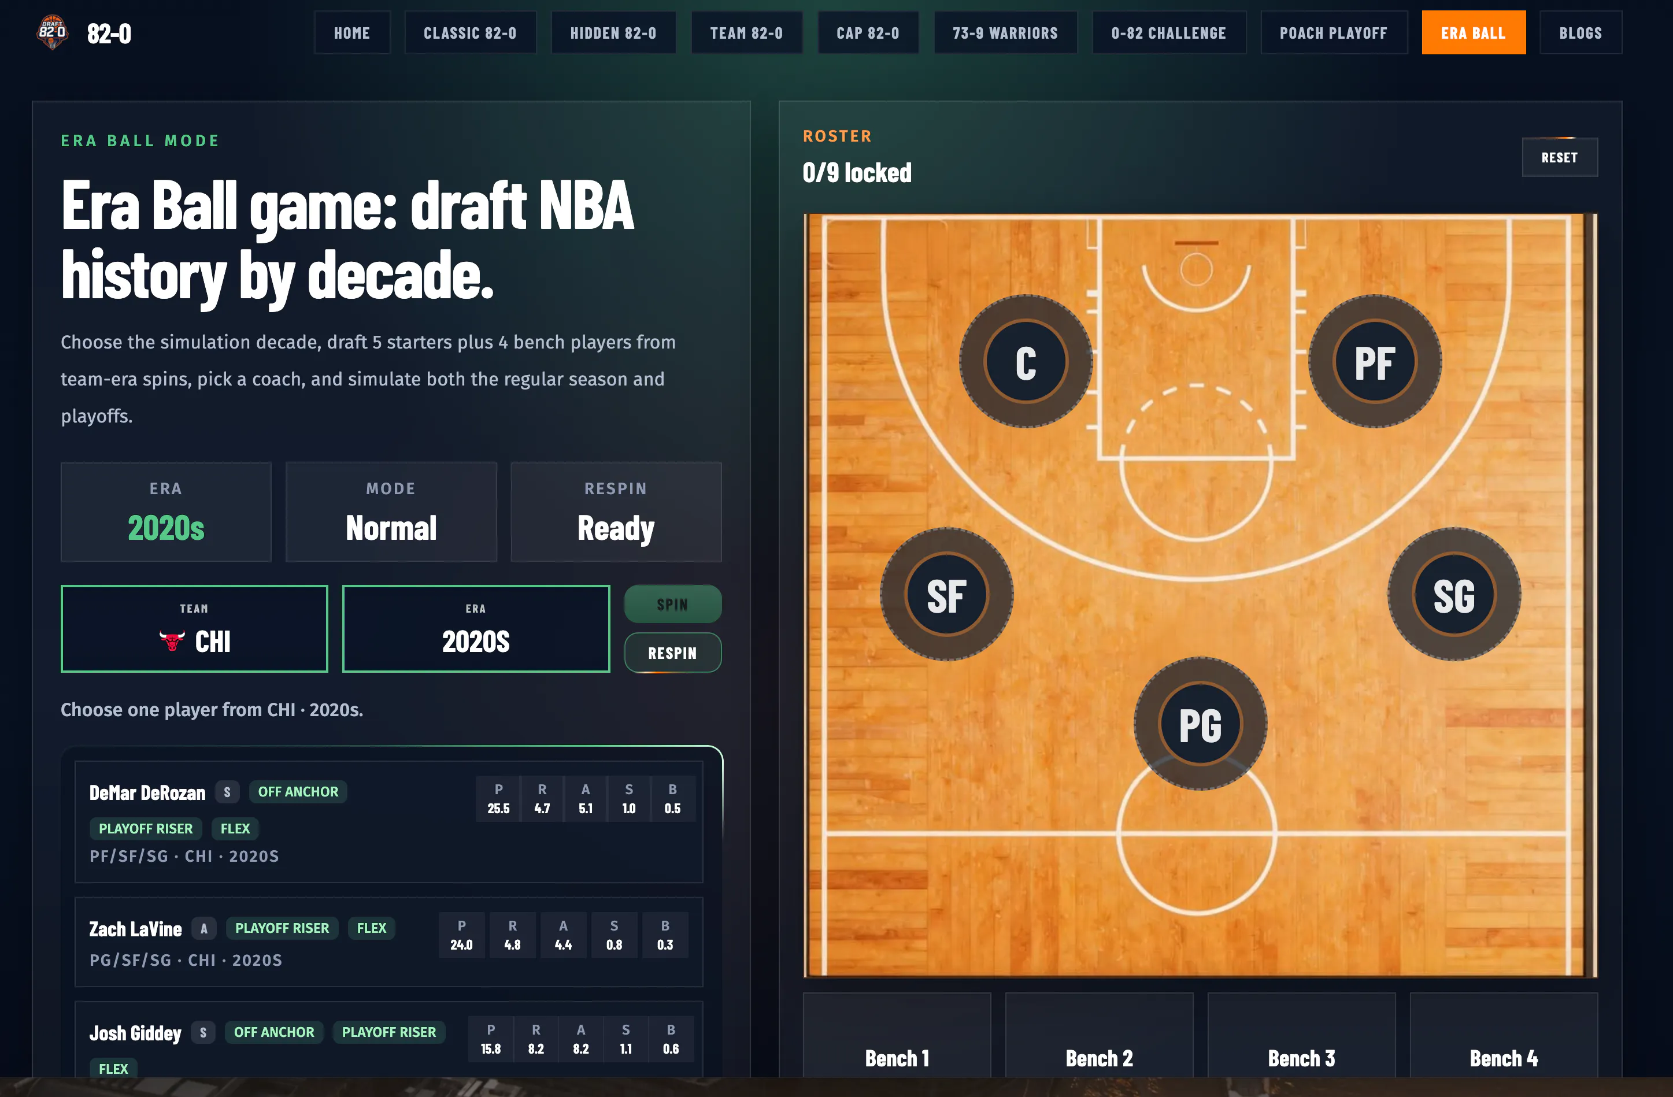Click DeMar DeRozan's FLEX tag

[235, 829]
